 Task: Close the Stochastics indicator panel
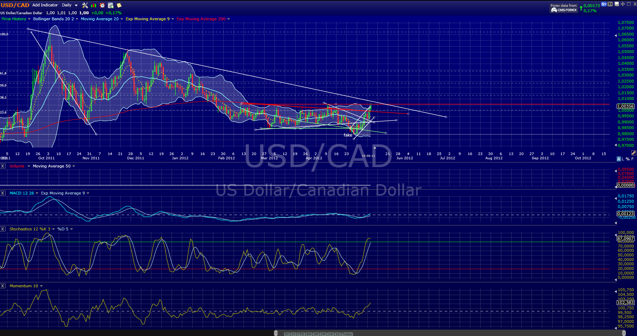pyautogui.click(x=3, y=229)
